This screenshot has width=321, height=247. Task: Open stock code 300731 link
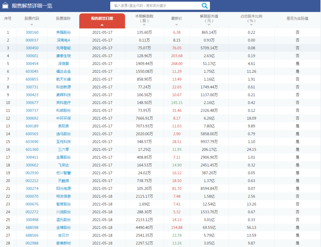tap(32, 87)
